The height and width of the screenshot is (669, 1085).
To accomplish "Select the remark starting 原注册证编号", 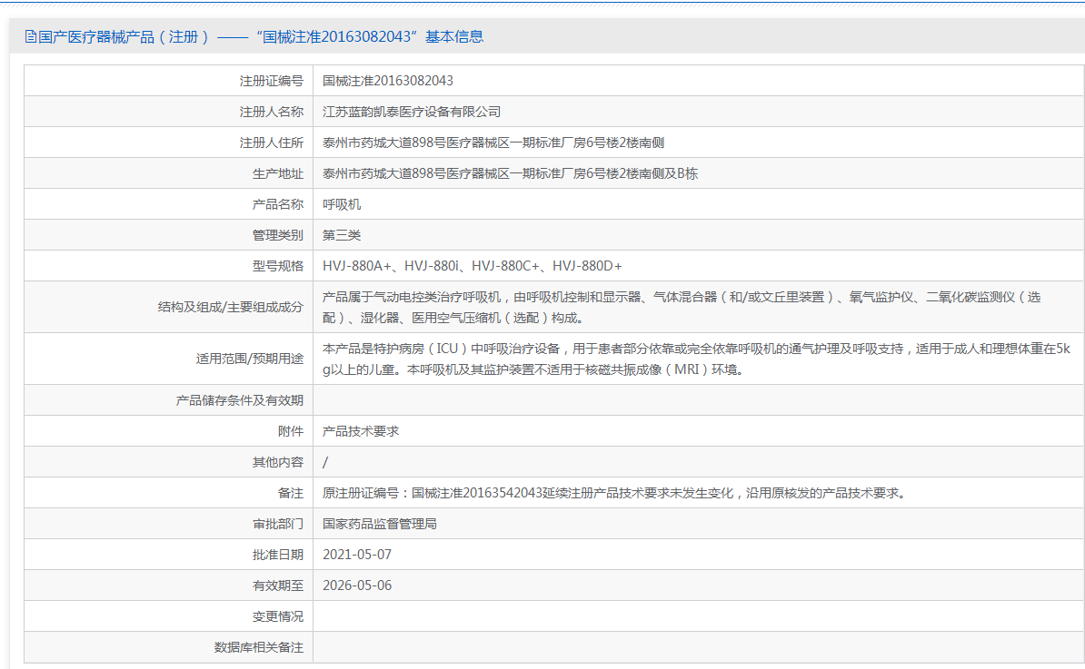I will (x=616, y=494).
